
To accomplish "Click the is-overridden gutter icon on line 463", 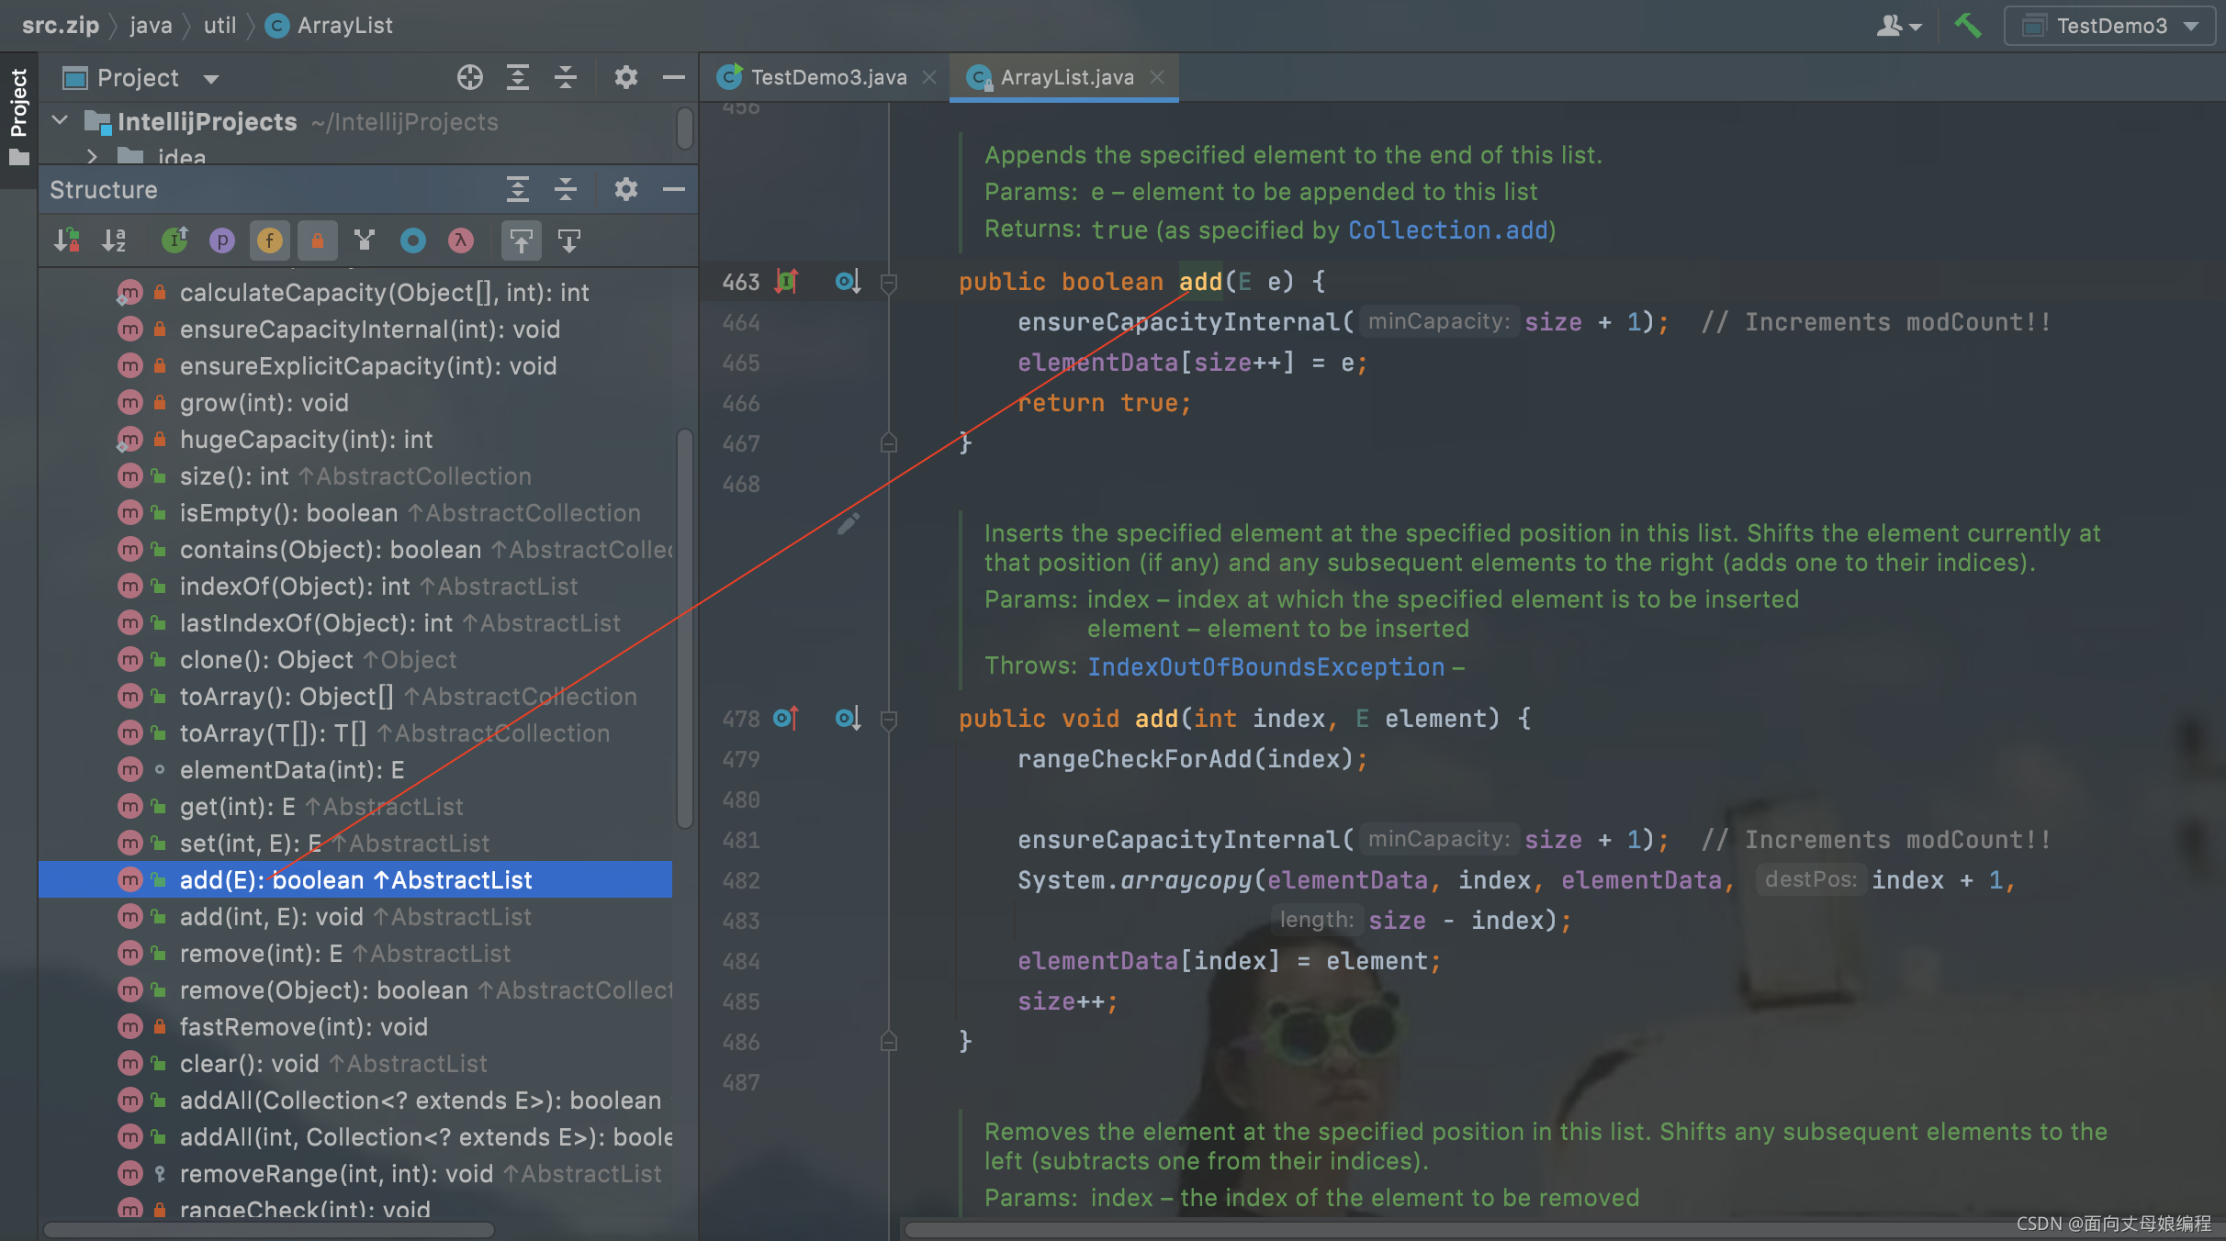I will (848, 281).
